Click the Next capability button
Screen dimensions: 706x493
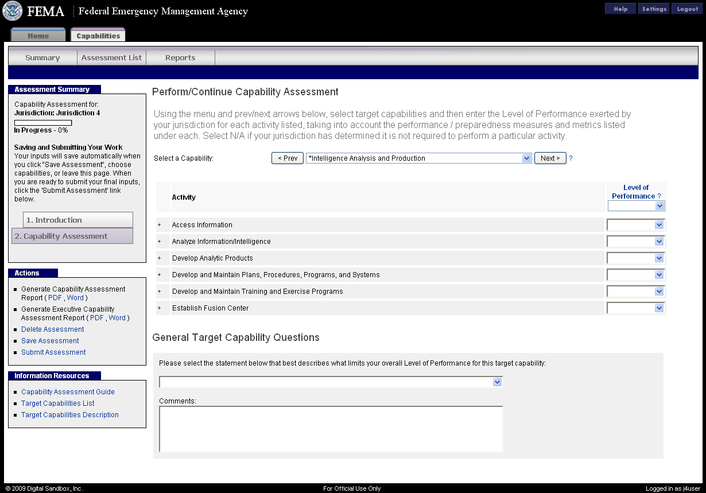(x=550, y=158)
